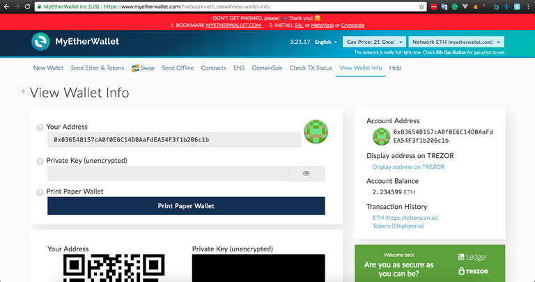Open the DomainSale tab
The height and width of the screenshot is (282, 535).
click(x=267, y=68)
